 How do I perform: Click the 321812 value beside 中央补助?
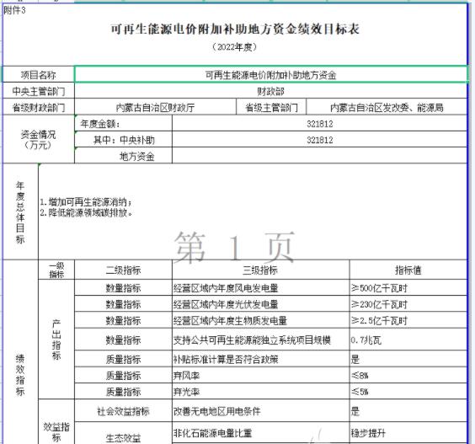point(319,140)
